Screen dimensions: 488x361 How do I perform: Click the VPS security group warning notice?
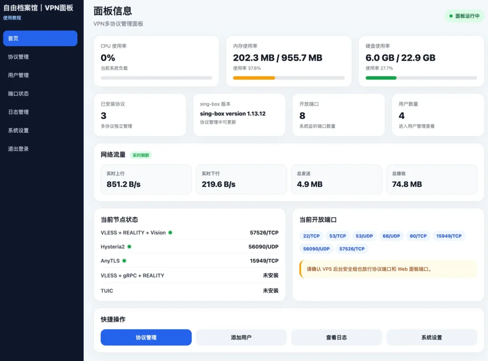tap(388, 269)
